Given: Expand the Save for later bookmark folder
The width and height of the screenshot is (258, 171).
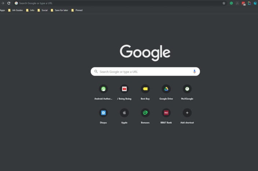Looking at the screenshot, I should (59, 10).
